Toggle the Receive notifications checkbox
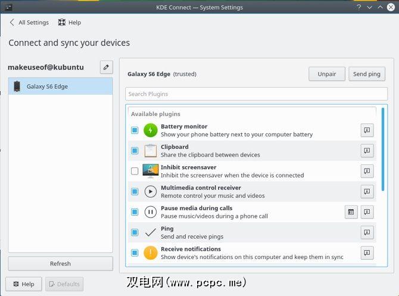 tap(135, 253)
